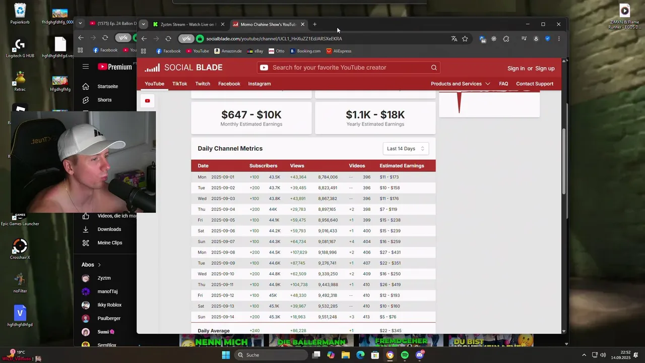645x363 pixels.
Task: Open the Windows Start menu
Action: click(226, 355)
